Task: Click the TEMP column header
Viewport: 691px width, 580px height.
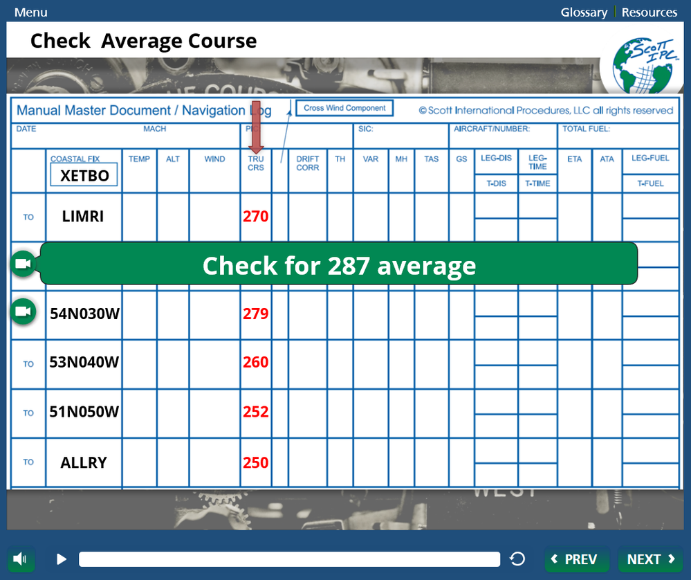Action: tap(139, 159)
